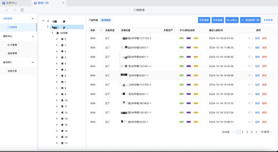Click the Excel导入 button

click(232, 20)
